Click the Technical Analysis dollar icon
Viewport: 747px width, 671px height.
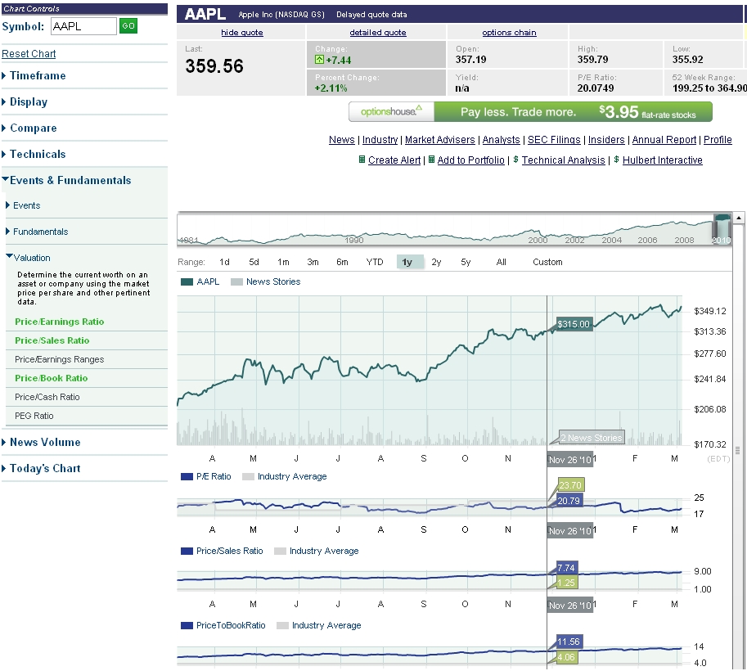515,160
